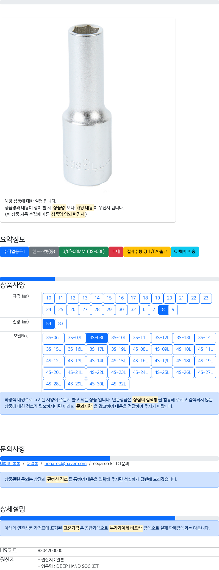Select size 23 specification button

(206, 298)
